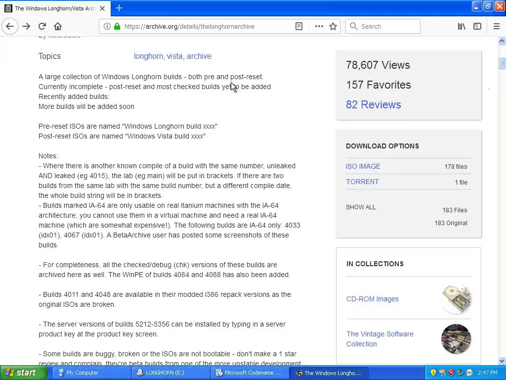Open the Firefox home page
Image resolution: width=506 pixels, height=380 pixels.
click(x=58, y=26)
